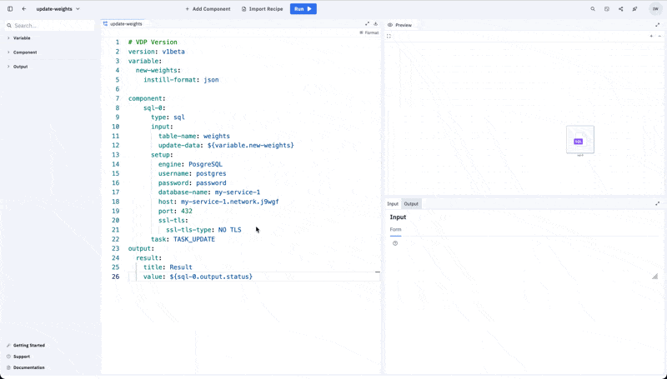This screenshot has height=379, width=667.
Task: Open the user avatar menu
Action: point(655,9)
